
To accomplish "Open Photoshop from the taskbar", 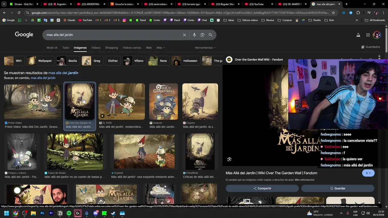I will (42, 213).
